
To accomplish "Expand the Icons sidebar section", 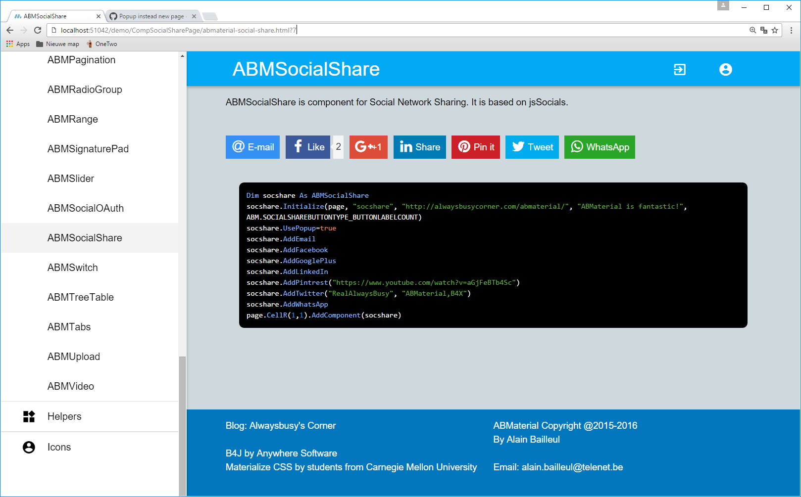I will (x=90, y=447).
